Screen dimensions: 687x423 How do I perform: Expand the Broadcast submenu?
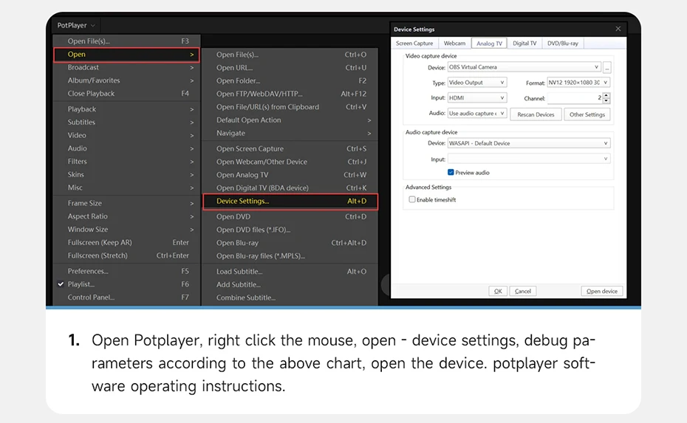pyautogui.click(x=127, y=67)
